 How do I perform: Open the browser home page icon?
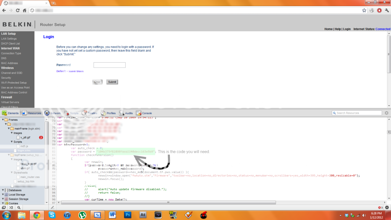pyautogui.click(x=24, y=10)
